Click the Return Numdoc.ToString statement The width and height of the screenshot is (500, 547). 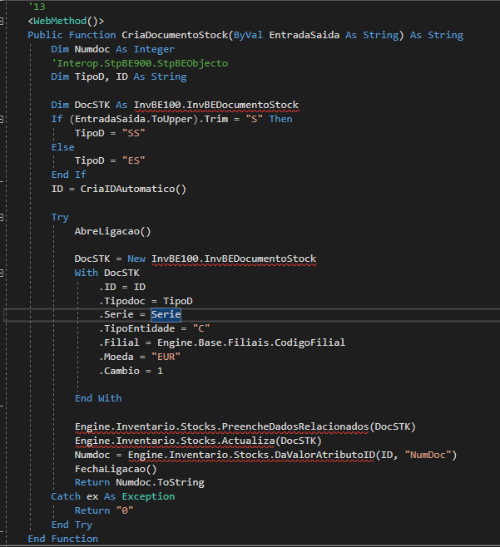click(139, 482)
